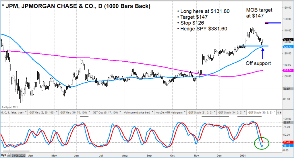Close the GET Stoch (10, 5, 5) tab
294x158 pixels.
275,112
